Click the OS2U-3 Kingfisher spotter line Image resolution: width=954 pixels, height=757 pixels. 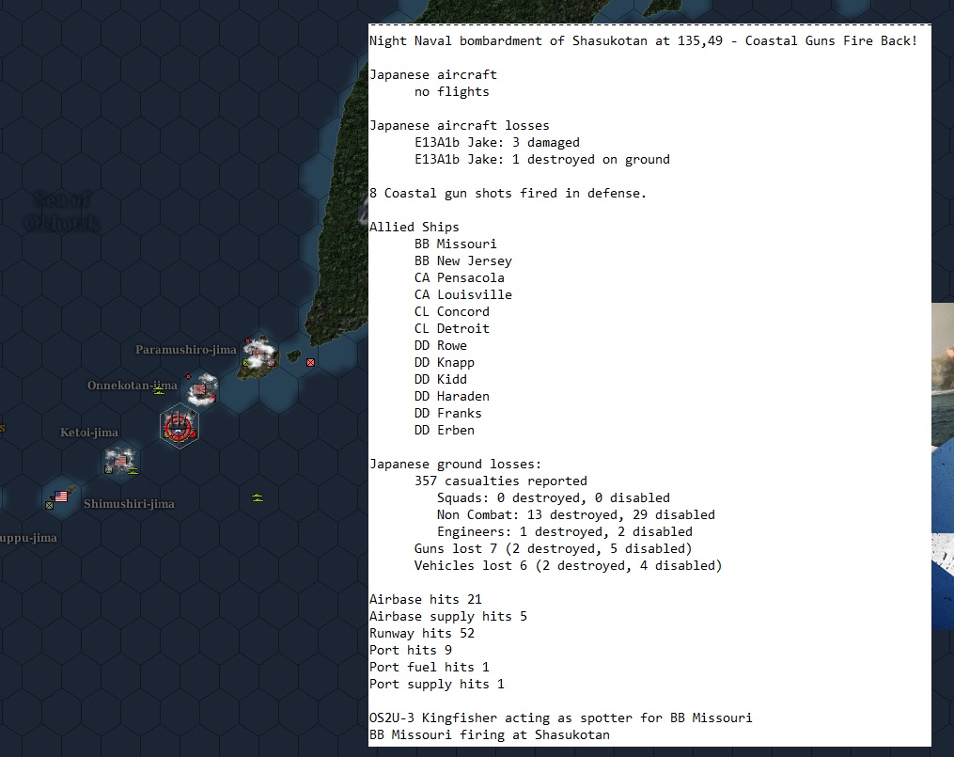click(560, 718)
